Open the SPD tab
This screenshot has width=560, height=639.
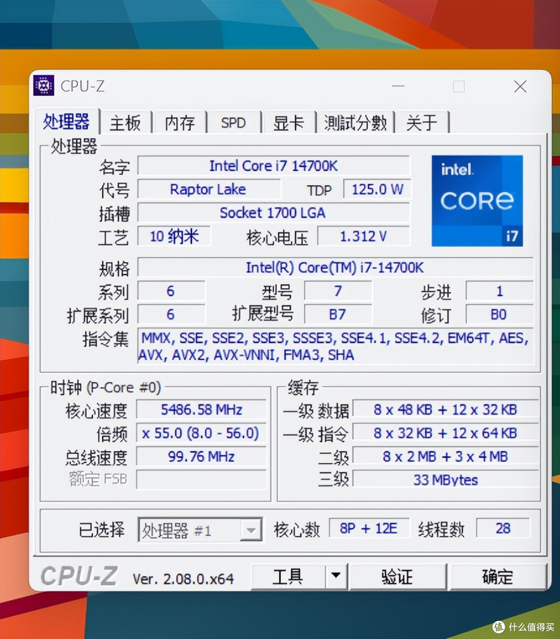(x=233, y=122)
